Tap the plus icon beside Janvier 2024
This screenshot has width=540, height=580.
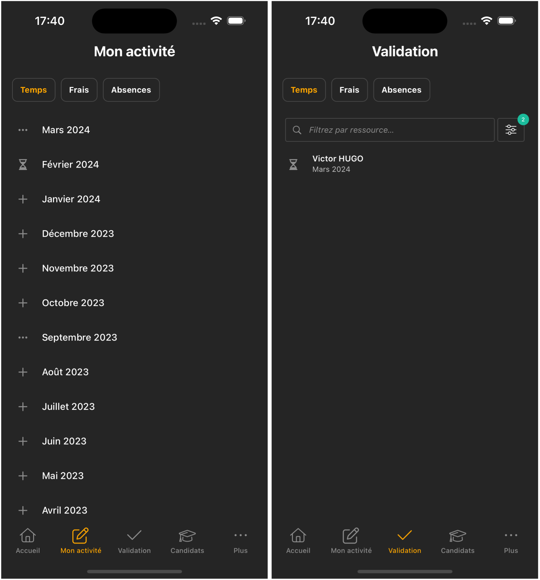point(23,199)
